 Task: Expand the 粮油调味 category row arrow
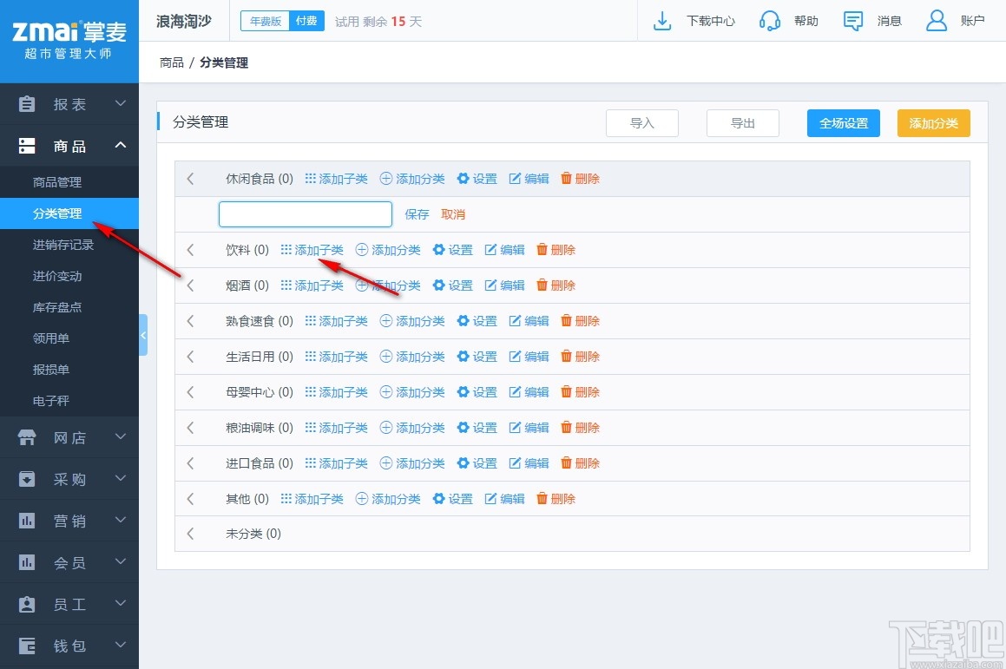190,427
